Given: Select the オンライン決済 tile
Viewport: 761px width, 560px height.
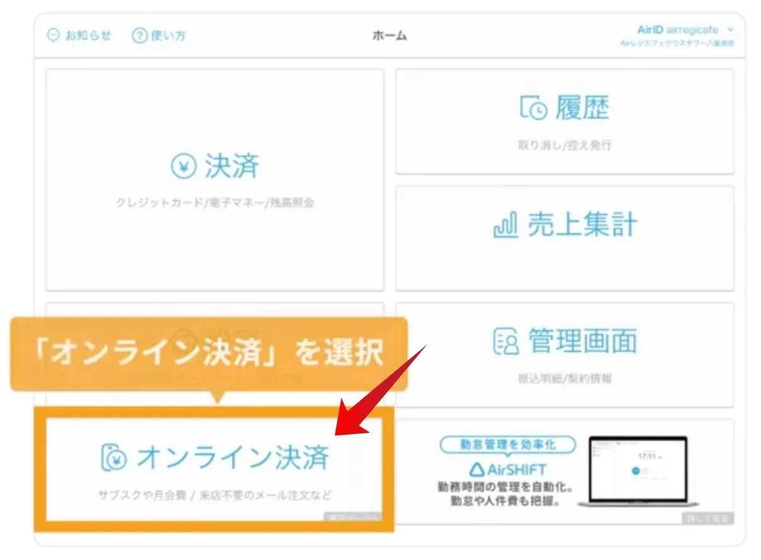Looking at the screenshot, I should [x=214, y=469].
